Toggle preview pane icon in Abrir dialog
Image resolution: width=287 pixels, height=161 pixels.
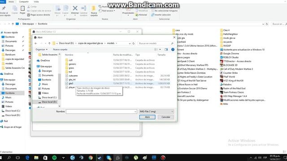click(166, 50)
